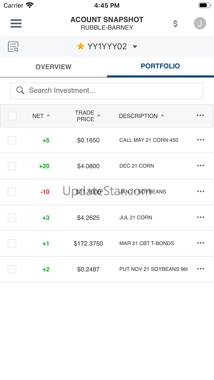Screen dimensions: 214x380
Task: Open the J user profile avatar
Action: [x=200, y=24]
